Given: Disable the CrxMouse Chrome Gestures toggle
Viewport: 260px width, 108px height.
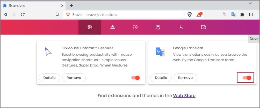Looking at the screenshot, I should coord(135,78).
